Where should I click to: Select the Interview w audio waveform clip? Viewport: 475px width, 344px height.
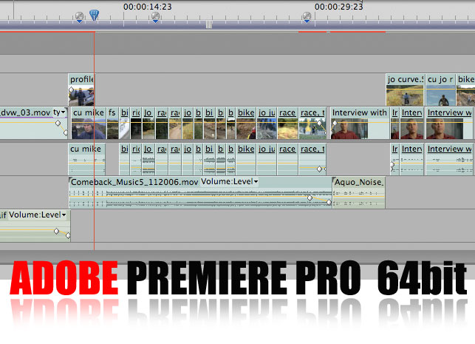click(x=450, y=159)
